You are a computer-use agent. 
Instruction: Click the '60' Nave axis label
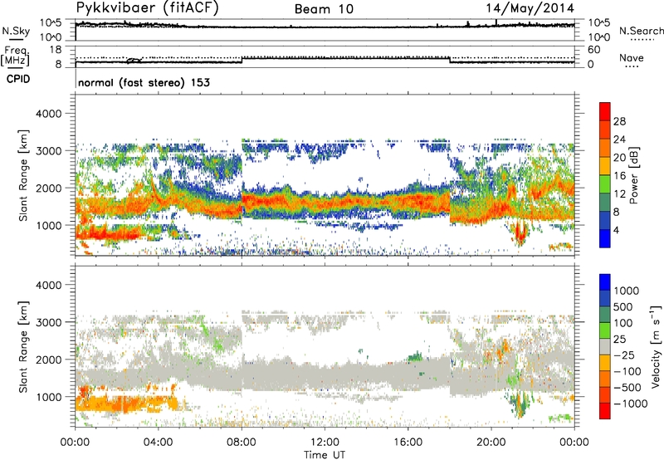coord(593,50)
